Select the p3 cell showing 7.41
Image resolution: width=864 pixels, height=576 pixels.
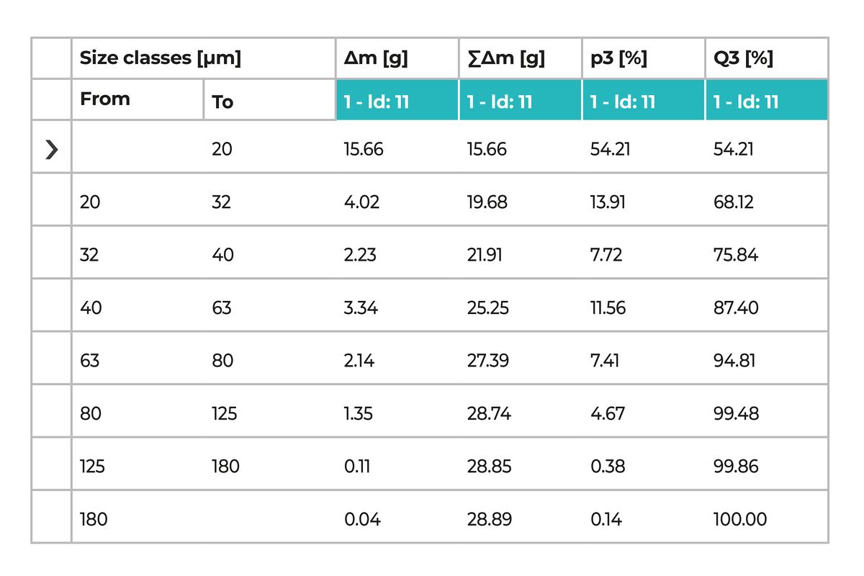point(605,361)
